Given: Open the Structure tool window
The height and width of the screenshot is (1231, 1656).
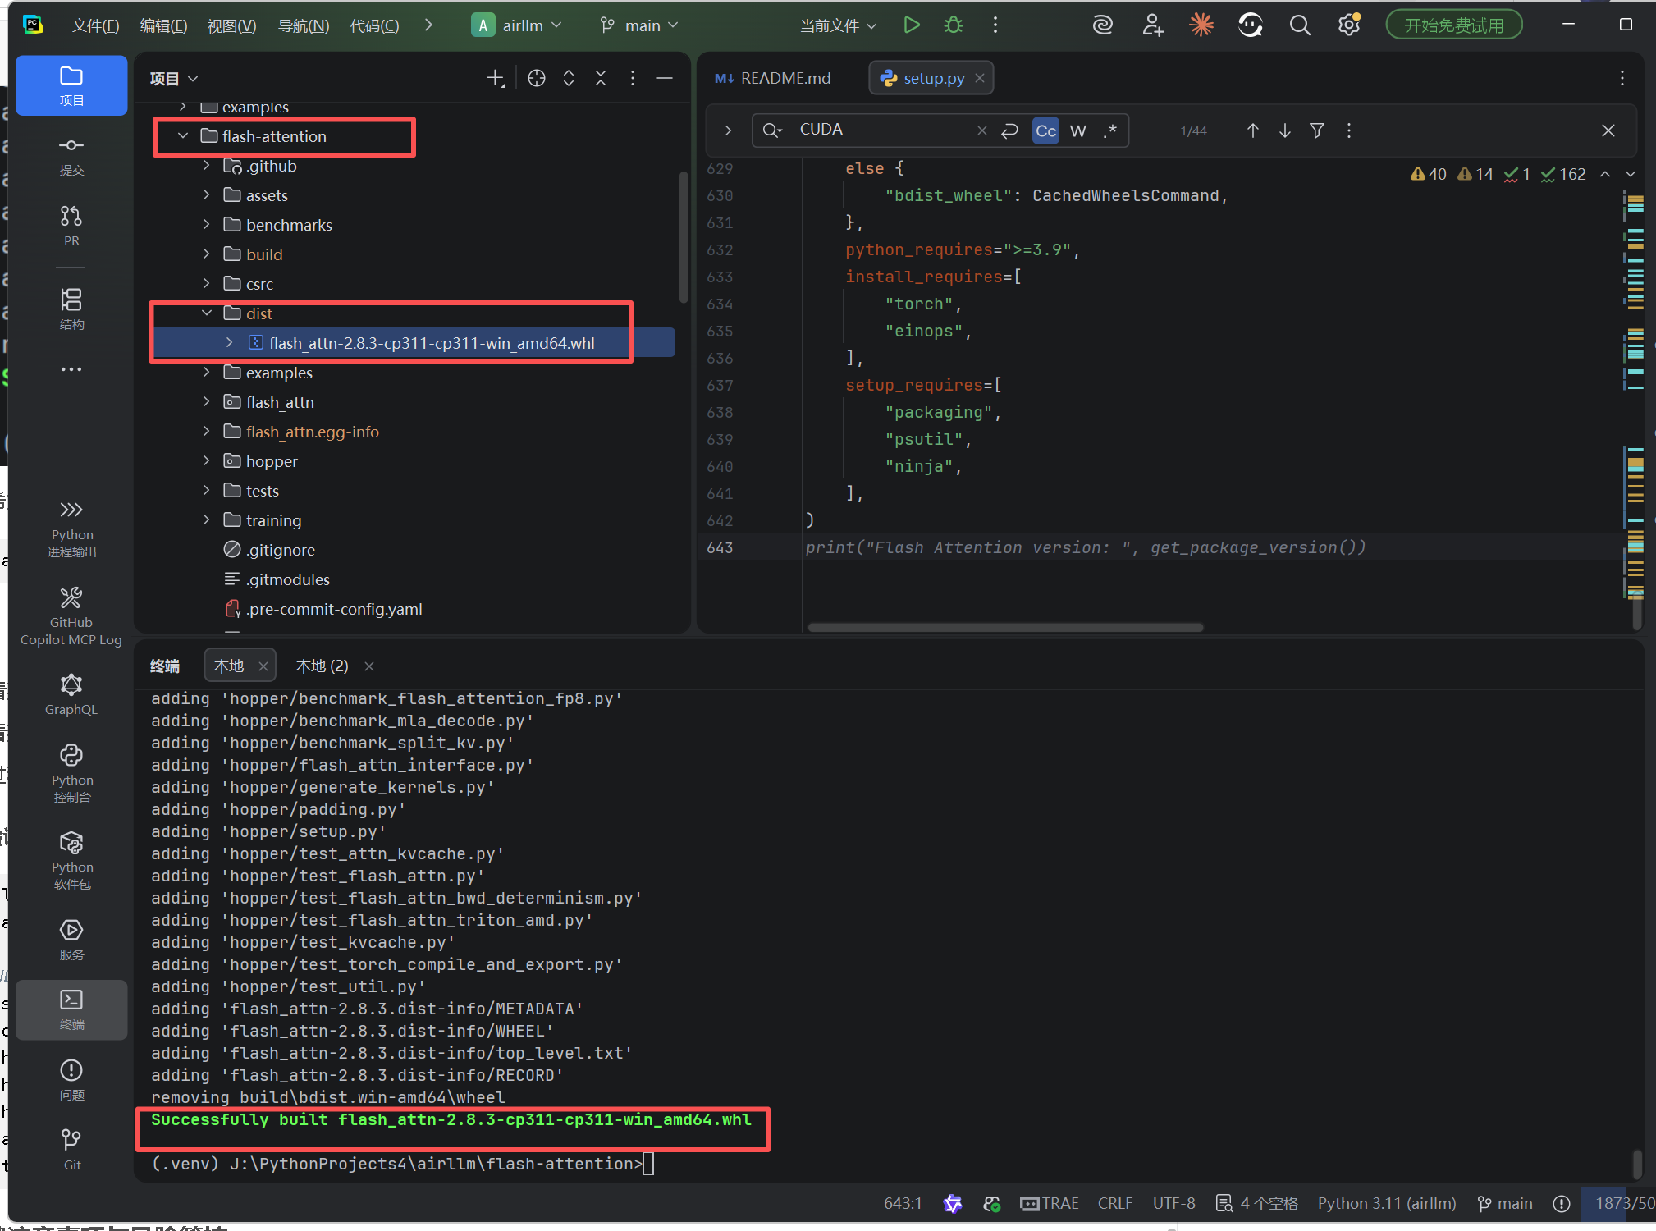Looking at the screenshot, I should coord(71,309).
